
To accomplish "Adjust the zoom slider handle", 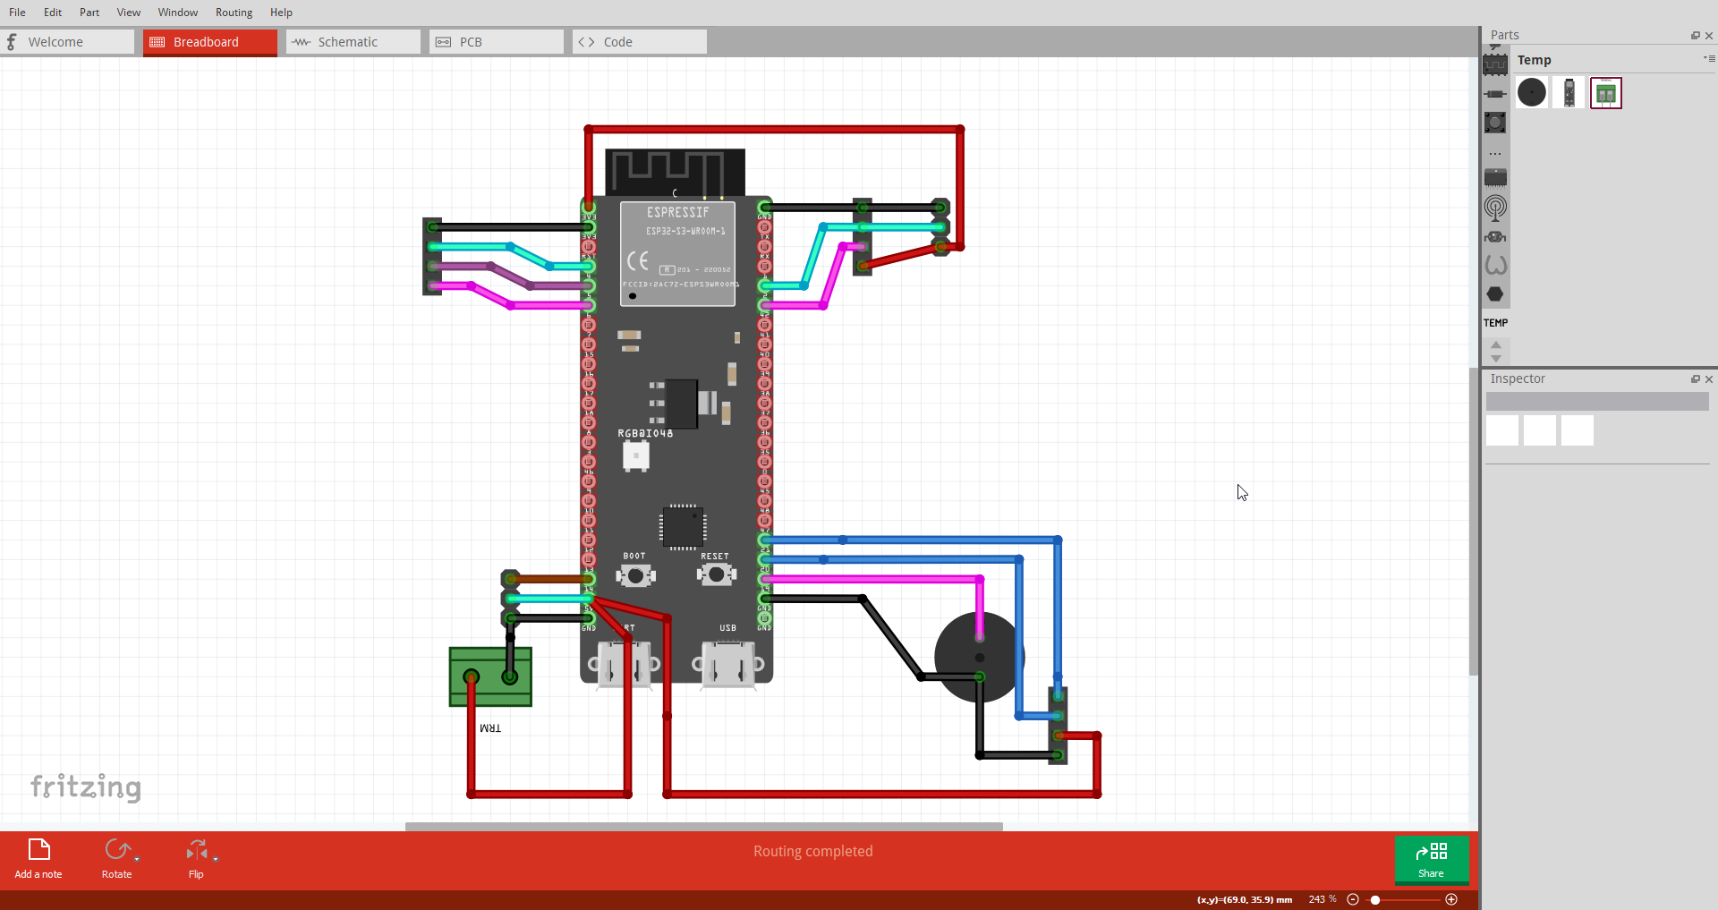I will tap(1375, 899).
